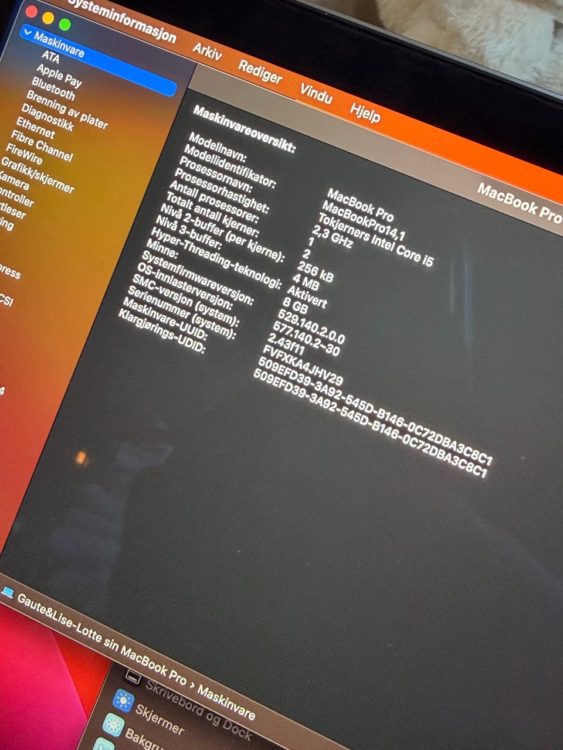
Task: Select Bluetooth in the sidebar
Action: [x=54, y=89]
